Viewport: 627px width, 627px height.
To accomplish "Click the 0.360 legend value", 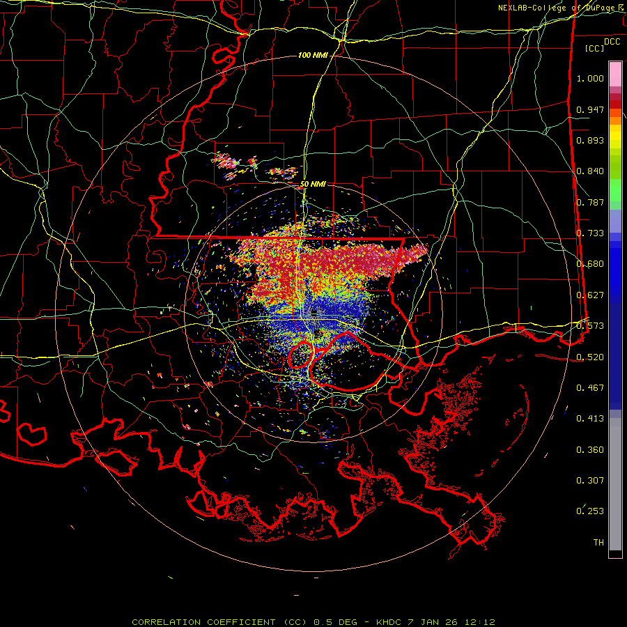I will click(590, 450).
